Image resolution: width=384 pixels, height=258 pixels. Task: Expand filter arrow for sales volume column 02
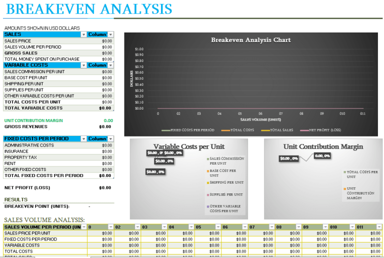click(137, 227)
